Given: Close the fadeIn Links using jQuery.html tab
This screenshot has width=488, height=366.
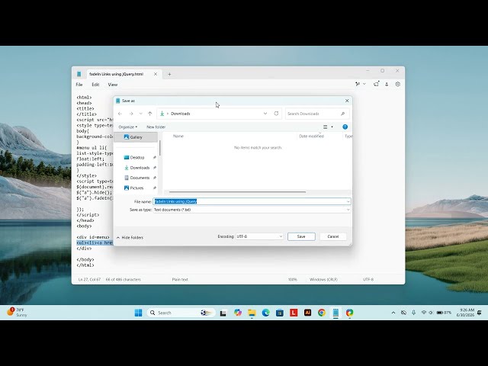Looking at the screenshot, I should (156, 74).
